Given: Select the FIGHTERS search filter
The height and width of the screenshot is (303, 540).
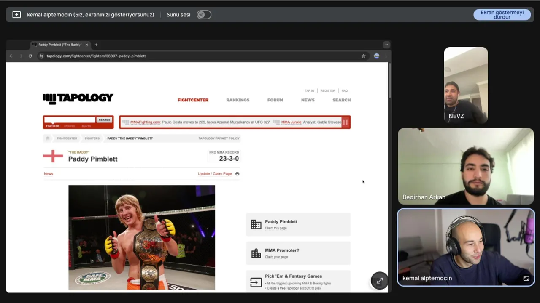Looking at the screenshot, I should [x=53, y=126].
